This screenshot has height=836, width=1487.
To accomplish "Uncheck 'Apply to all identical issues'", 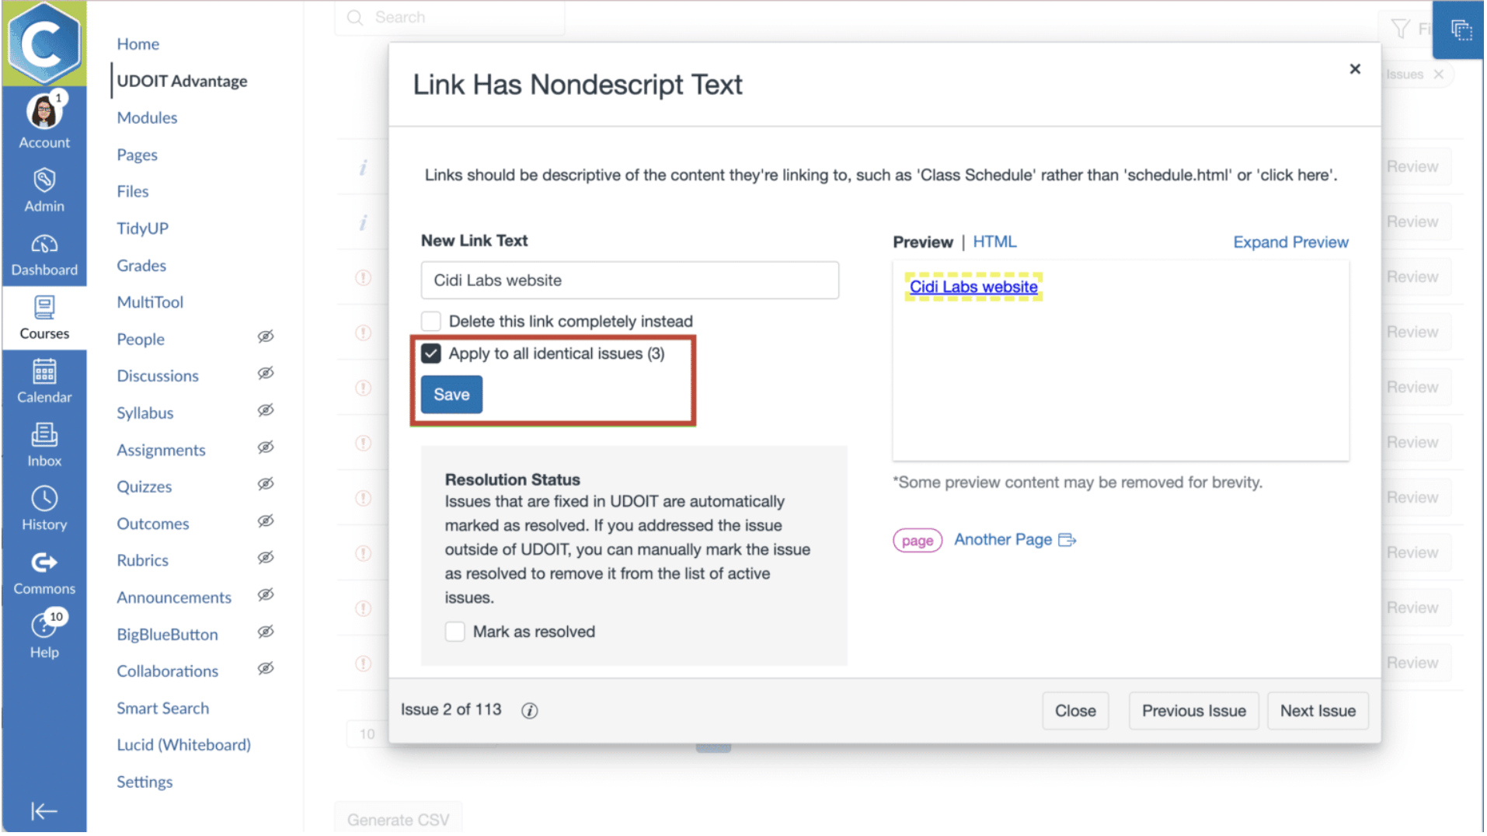I will [x=431, y=354].
